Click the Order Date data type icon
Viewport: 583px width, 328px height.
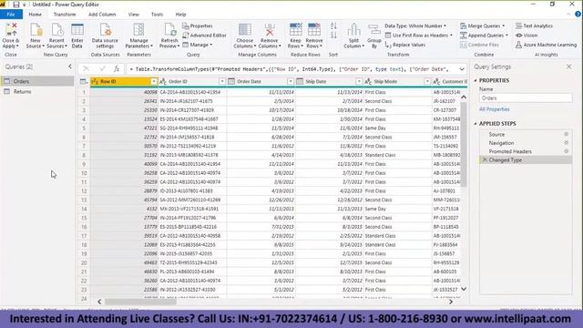coord(231,81)
